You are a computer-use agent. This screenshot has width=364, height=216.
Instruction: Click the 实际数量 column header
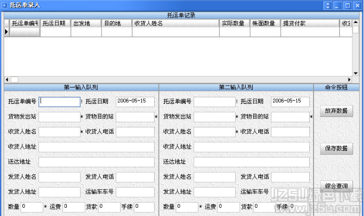point(235,24)
